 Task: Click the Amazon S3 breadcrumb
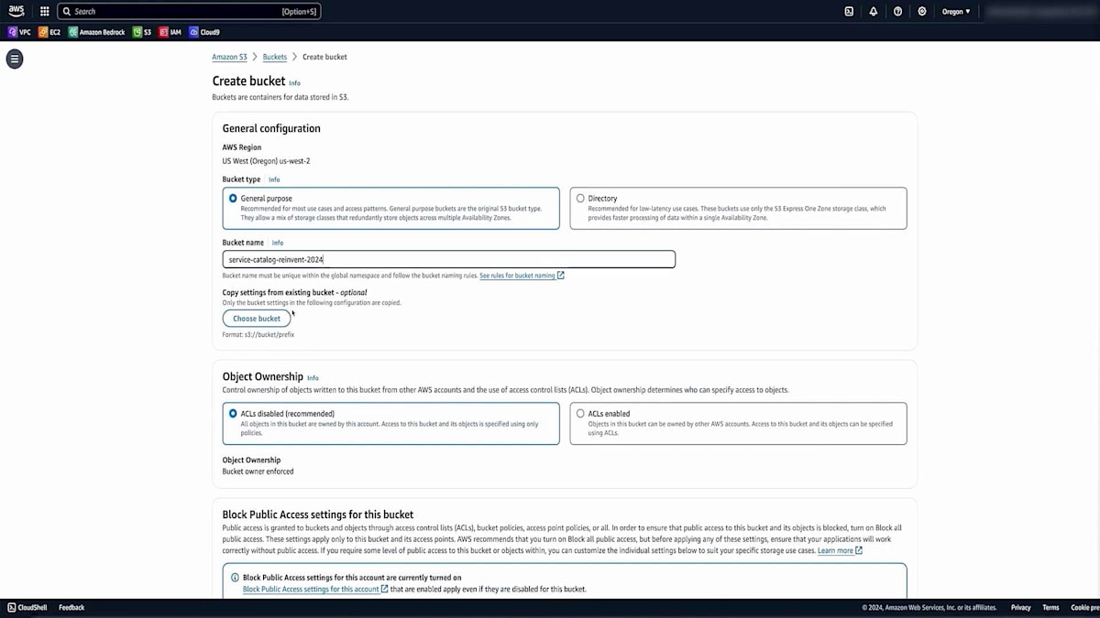pyautogui.click(x=230, y=57)
